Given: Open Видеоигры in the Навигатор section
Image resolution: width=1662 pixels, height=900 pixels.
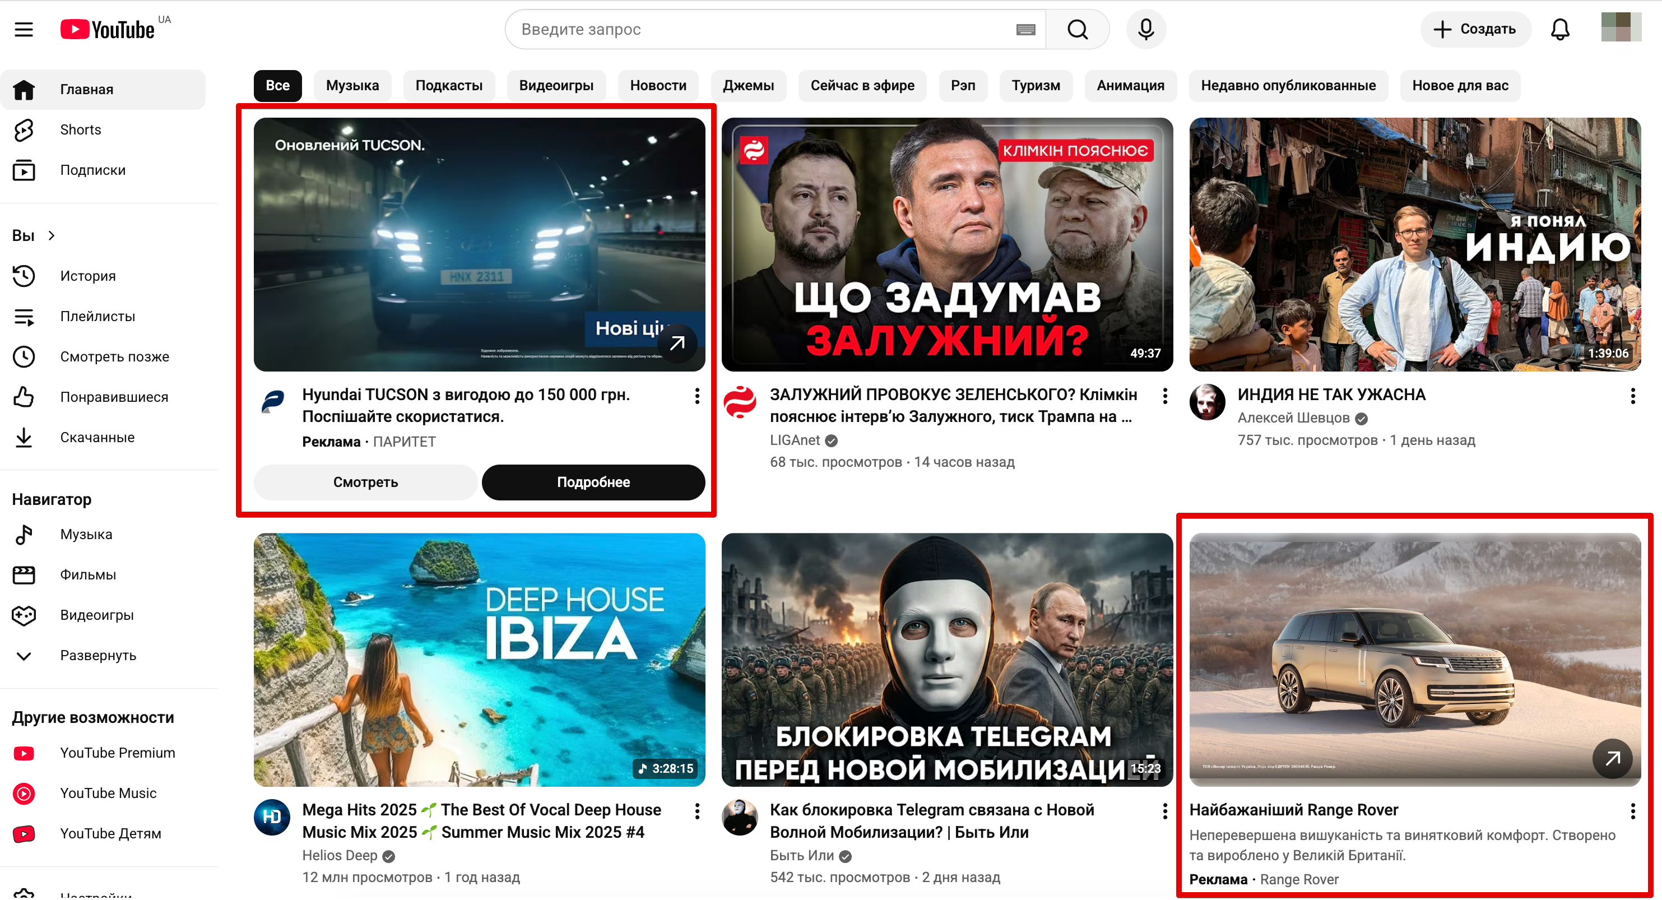Looking at the screenshot, I should click(x=103, y=615).
